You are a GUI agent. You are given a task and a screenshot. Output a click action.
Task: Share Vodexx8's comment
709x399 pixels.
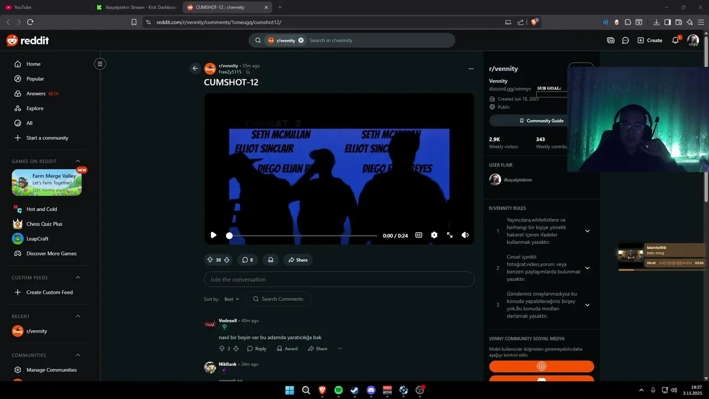coord(317,349)
